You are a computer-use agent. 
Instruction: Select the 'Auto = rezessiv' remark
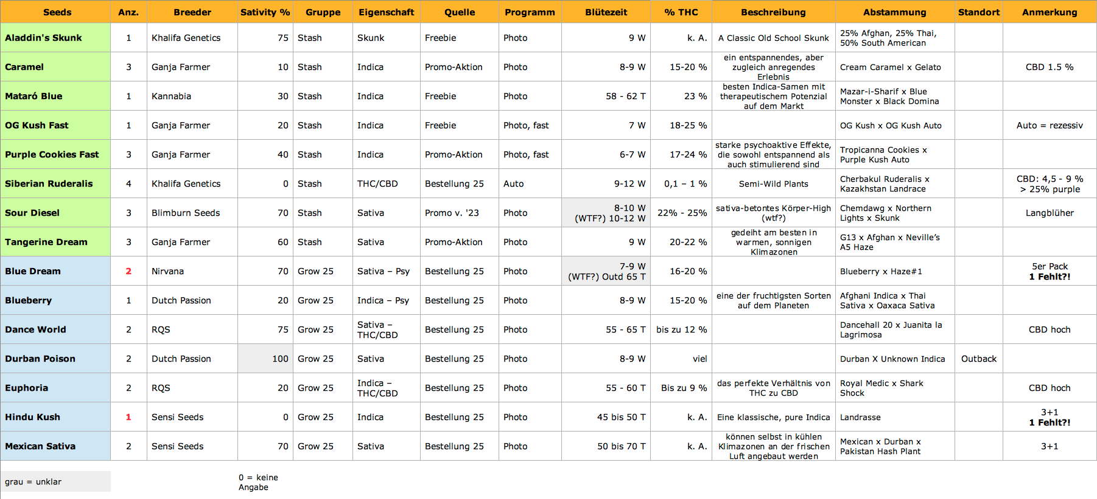click(1049, 125)
